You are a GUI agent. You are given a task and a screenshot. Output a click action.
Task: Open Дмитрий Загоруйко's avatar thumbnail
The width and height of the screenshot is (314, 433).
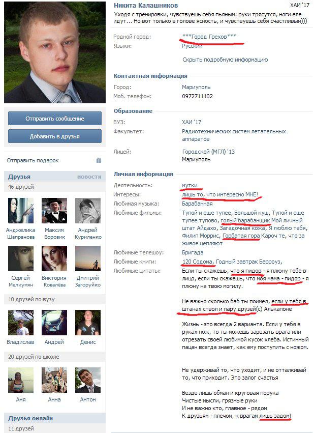88,258
